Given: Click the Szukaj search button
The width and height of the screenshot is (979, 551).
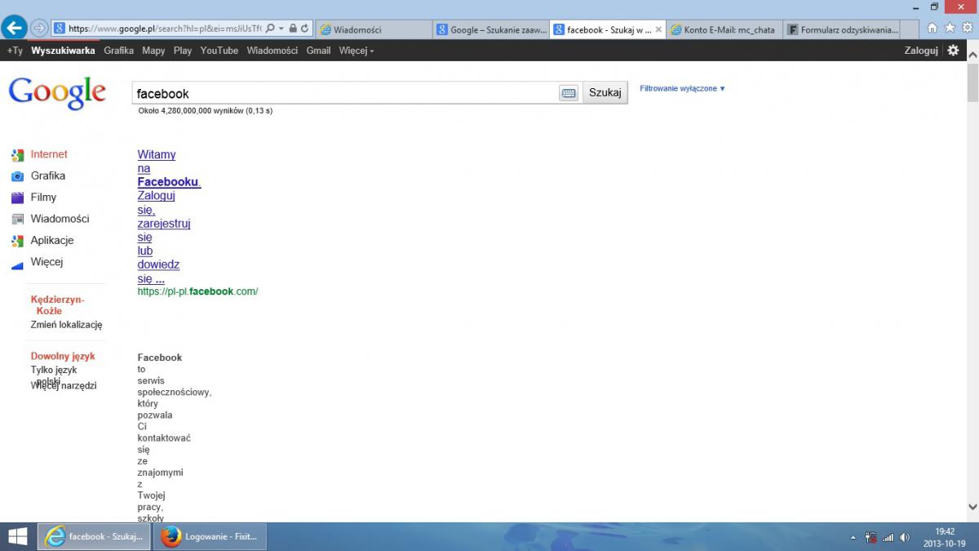Looking at the screenshot, I should pyautogui.click(x=605, y=93).
